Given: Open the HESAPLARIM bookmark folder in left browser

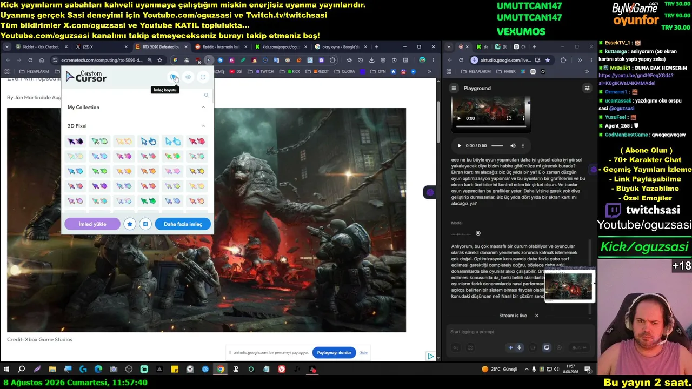Looking at the screenshot, I should 34,71.
